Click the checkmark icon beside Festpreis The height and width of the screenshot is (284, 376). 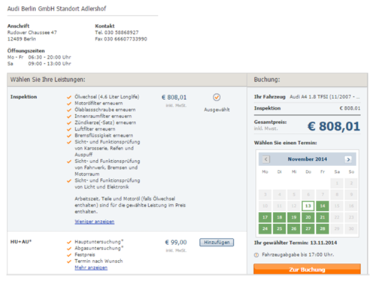69,255
